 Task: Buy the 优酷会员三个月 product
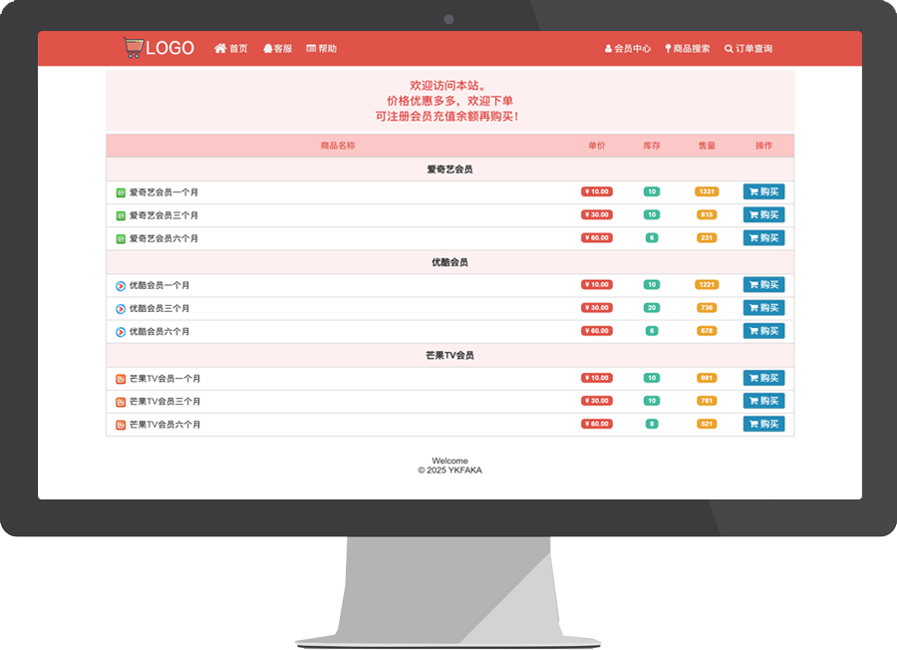tap(763, 308)
